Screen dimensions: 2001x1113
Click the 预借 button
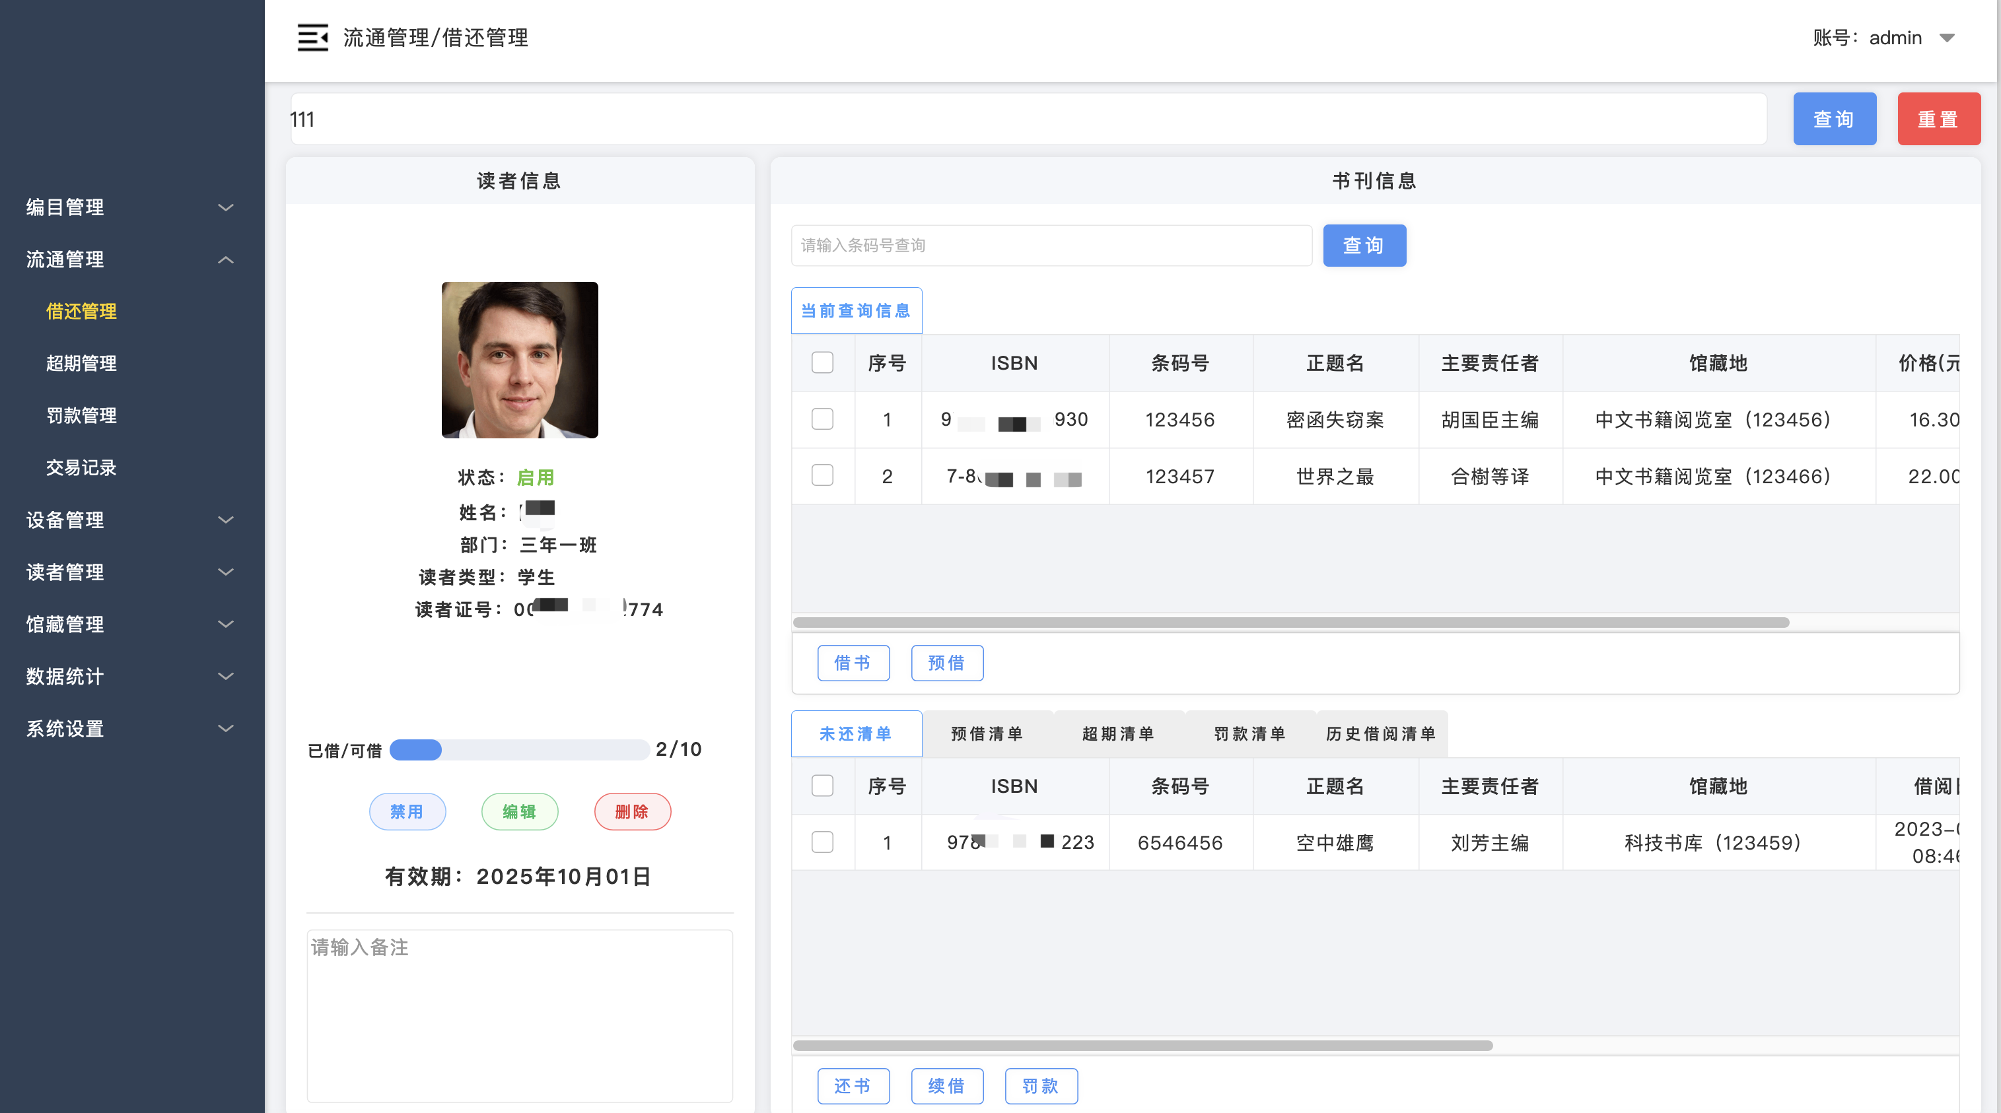947,663
